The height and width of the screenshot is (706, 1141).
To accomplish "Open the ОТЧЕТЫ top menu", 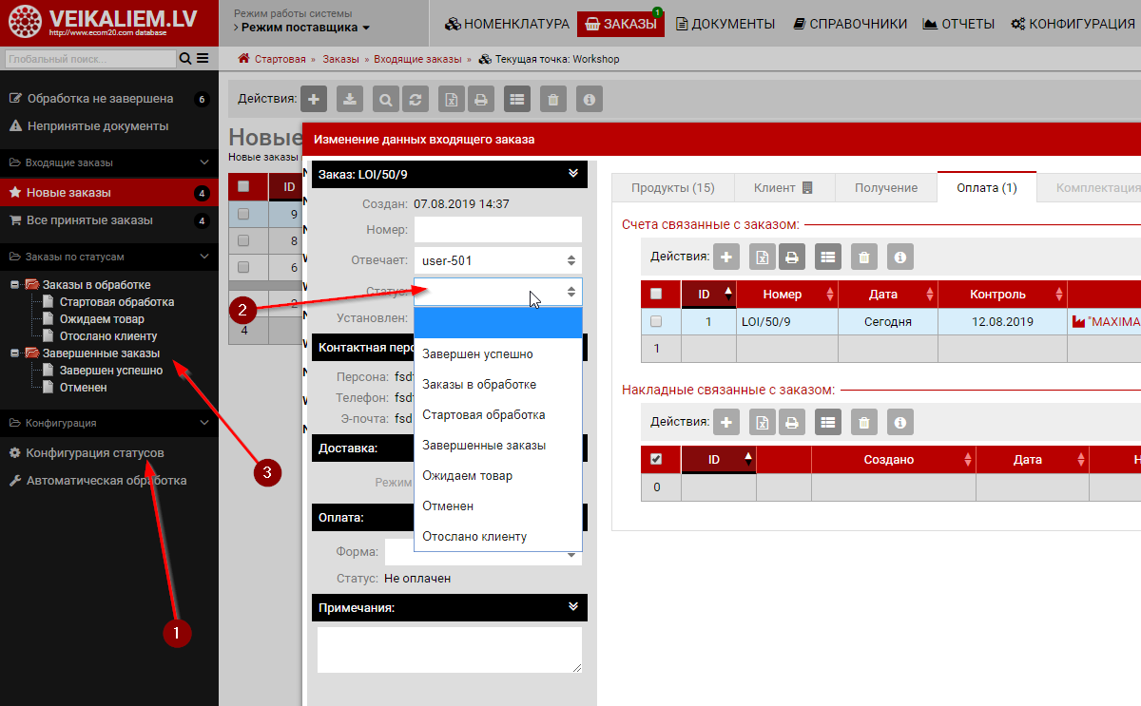I will pos(958,24).
